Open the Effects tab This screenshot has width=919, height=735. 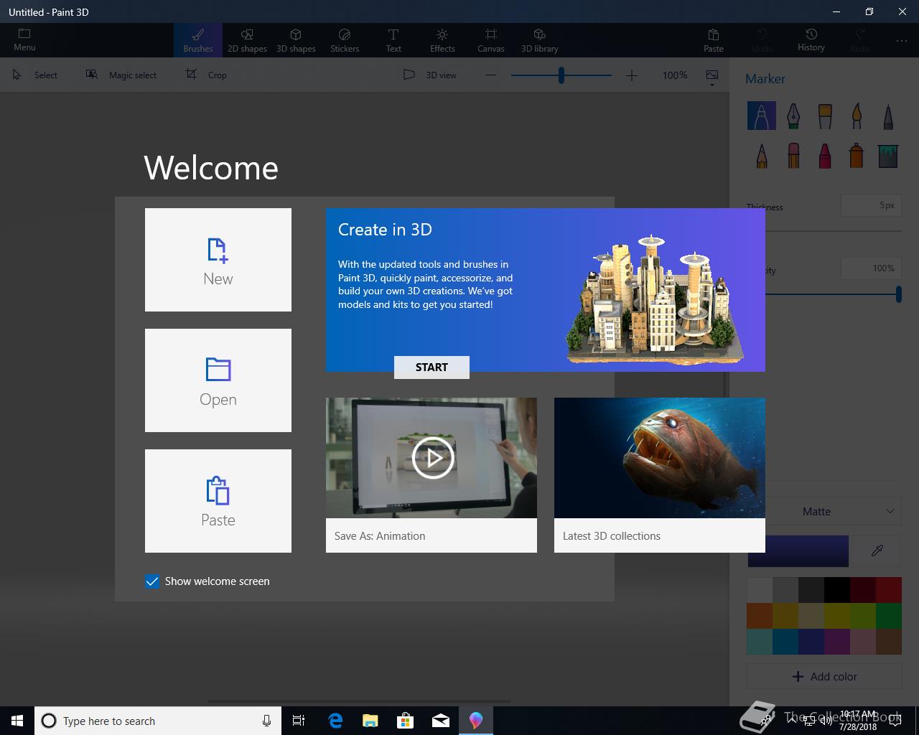point(442,40)
